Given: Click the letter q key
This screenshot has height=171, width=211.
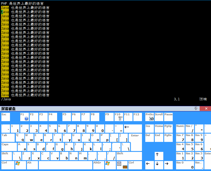Looking at the screenshot, I should click(20, 138).
